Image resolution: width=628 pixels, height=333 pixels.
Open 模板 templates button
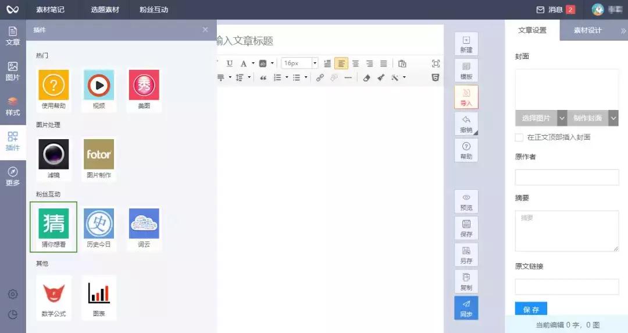click(x=466, y=70)
